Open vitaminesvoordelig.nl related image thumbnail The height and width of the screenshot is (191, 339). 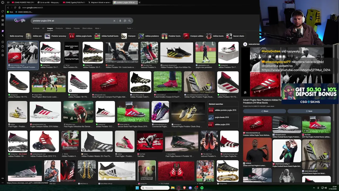[x=287, y=151]
